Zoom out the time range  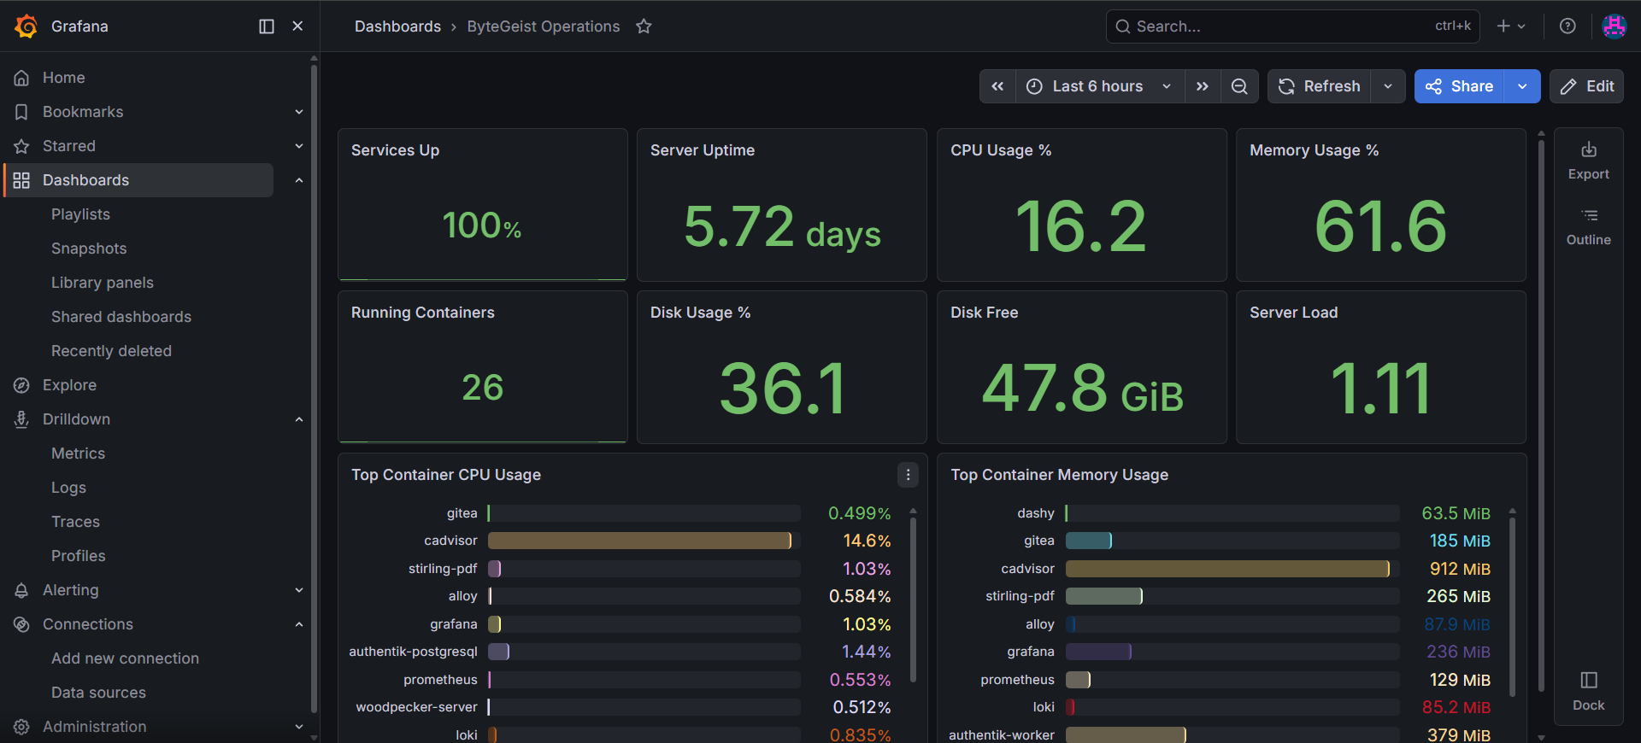tap(1239, 86)
